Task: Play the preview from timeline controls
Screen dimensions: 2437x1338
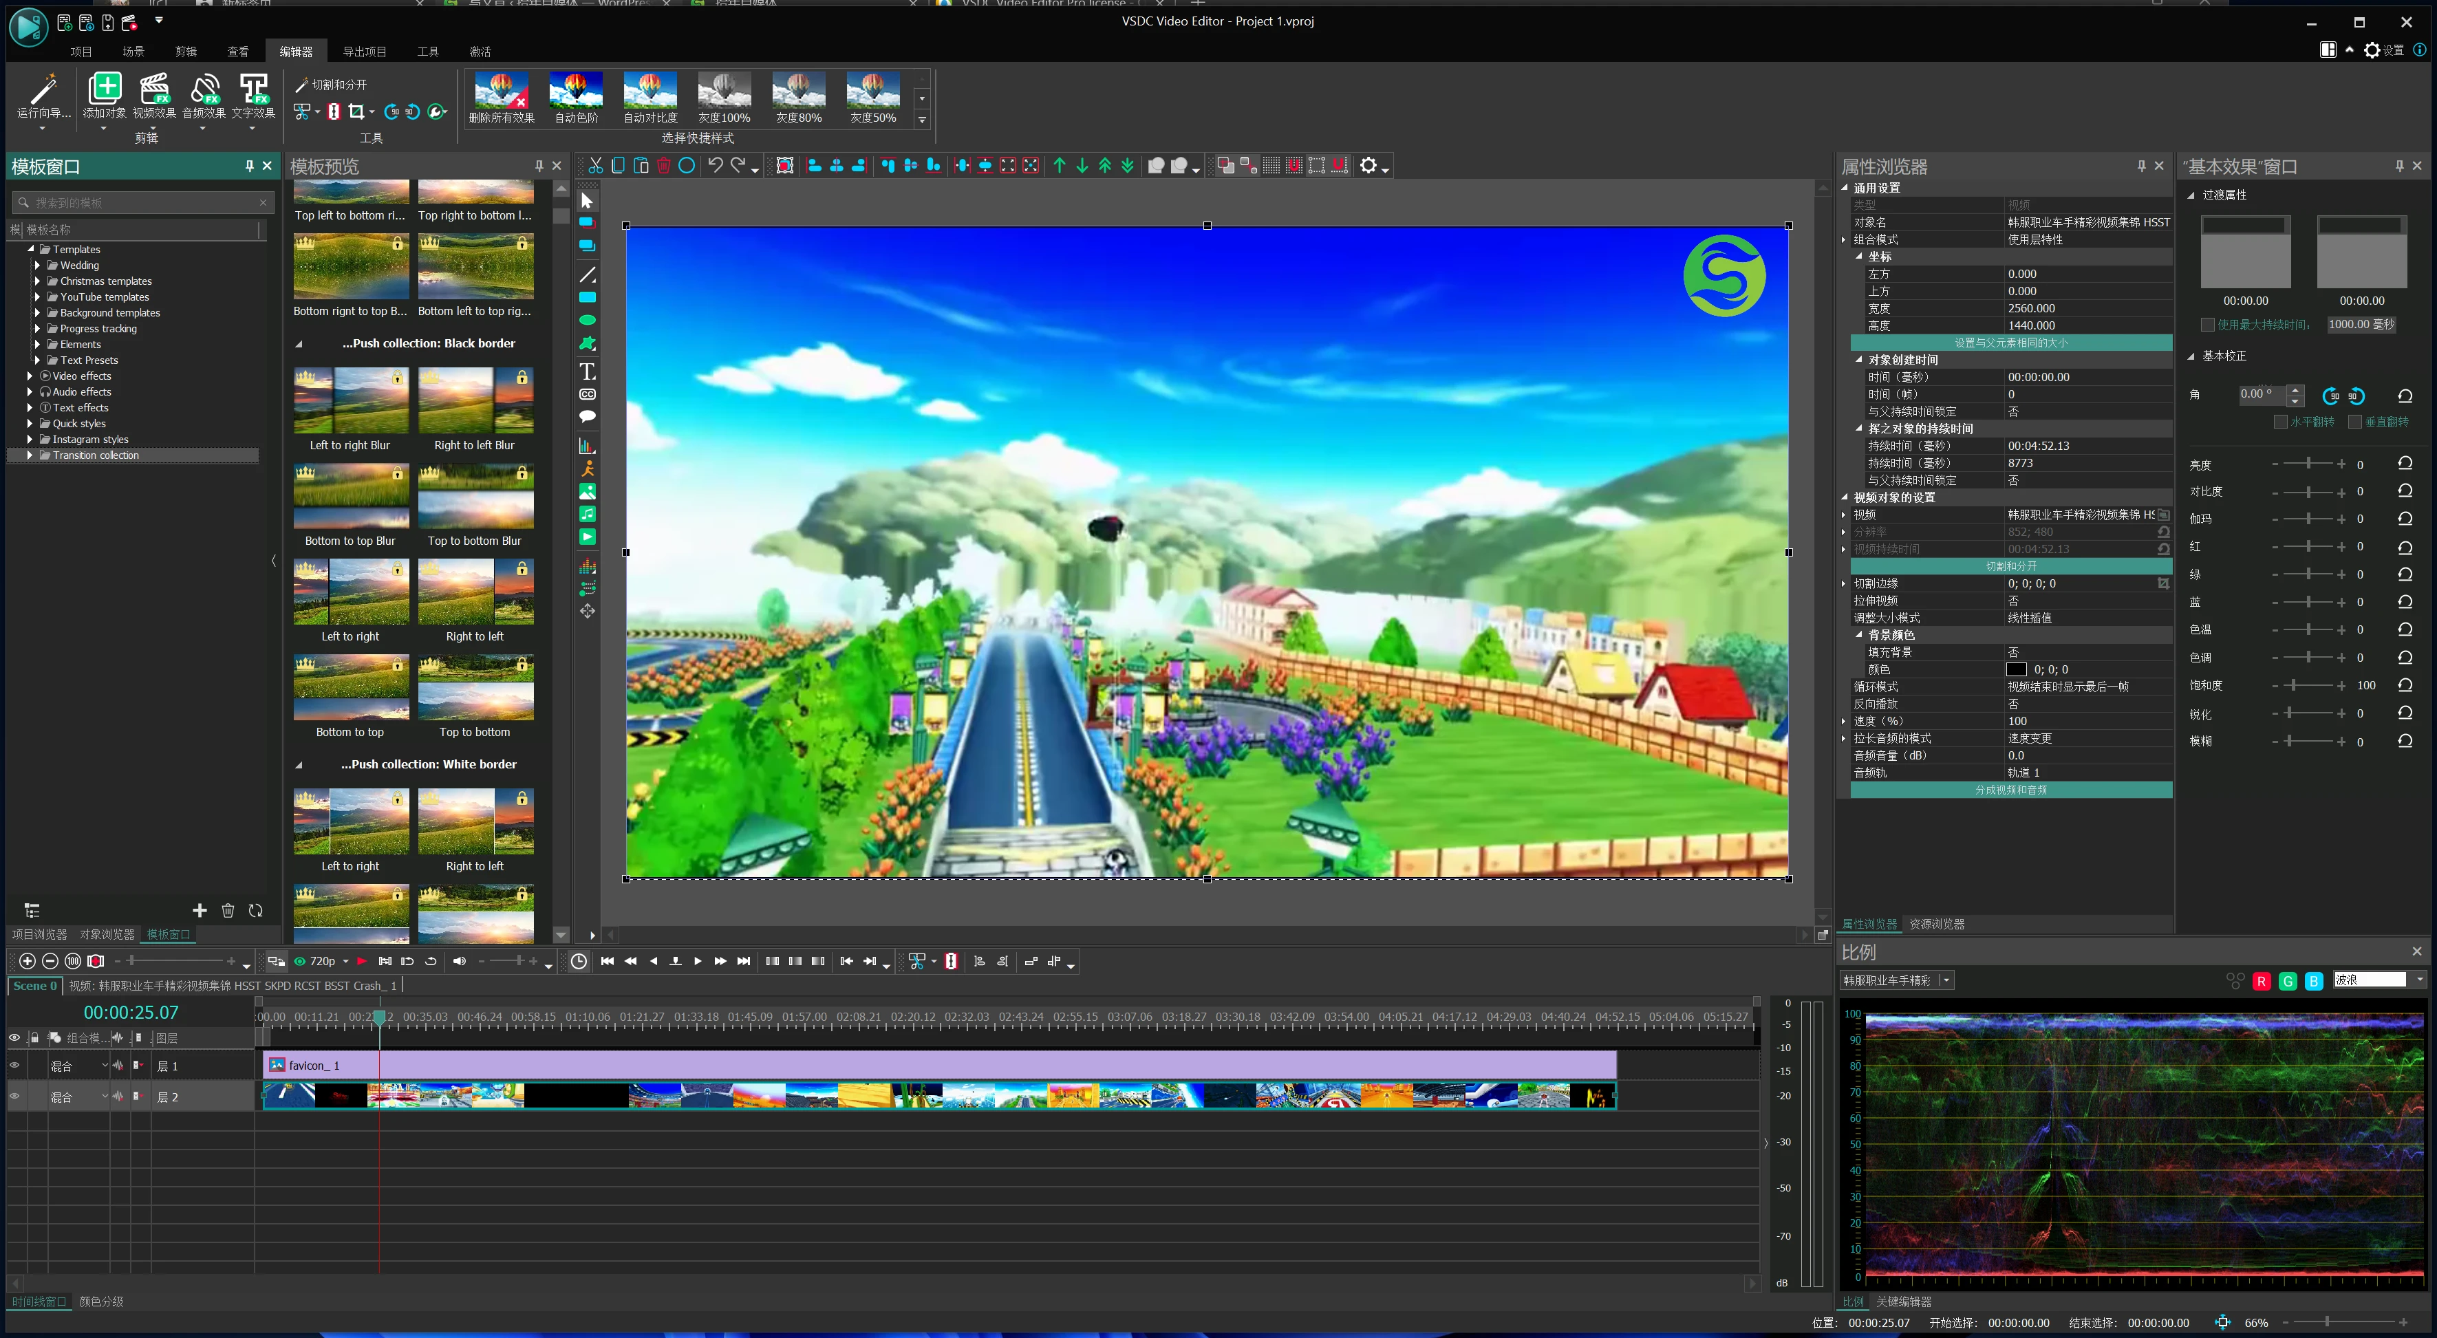Action: [698, 961]
